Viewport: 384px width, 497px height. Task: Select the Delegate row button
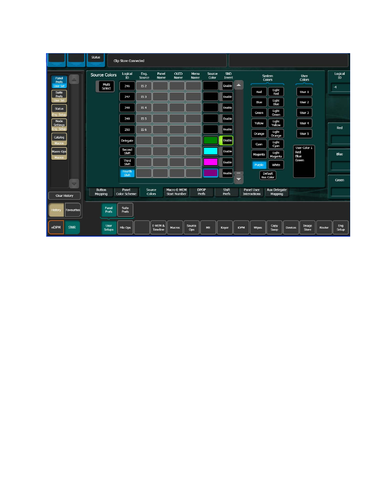[x=127, y=140]
